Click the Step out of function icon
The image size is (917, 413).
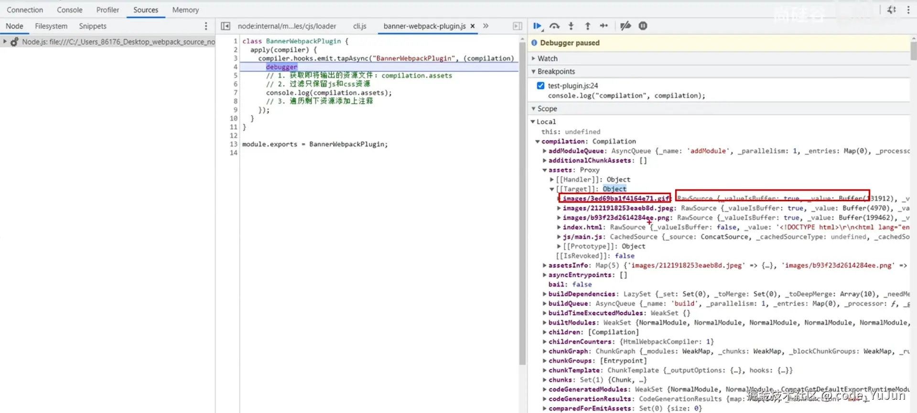pyautogui.click(x=588, y=26)
